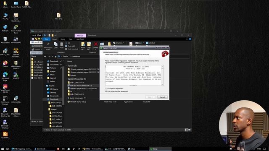Open Cisco Packet Tracer desktop icon
269x151 pixels.
pyautogui.click(x=16, y=29)
